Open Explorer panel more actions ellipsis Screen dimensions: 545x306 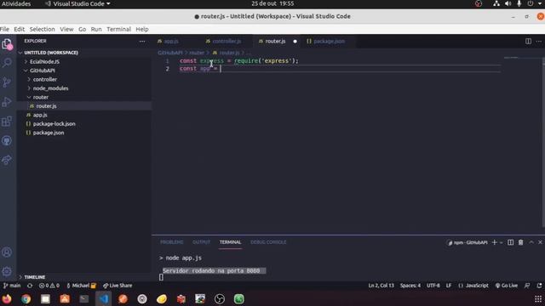click(142, 42)
